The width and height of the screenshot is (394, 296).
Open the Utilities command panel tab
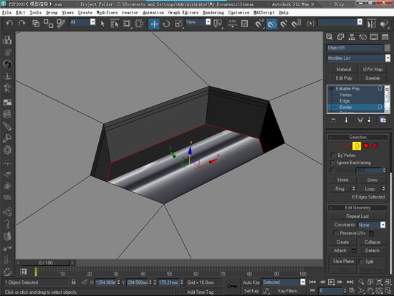[385, 37]
